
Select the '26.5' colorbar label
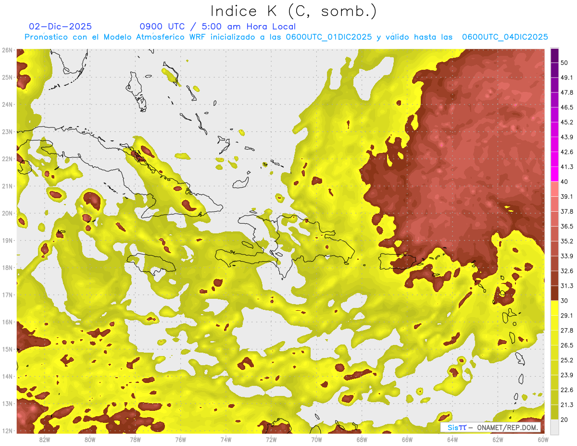(x=566, y=345)
